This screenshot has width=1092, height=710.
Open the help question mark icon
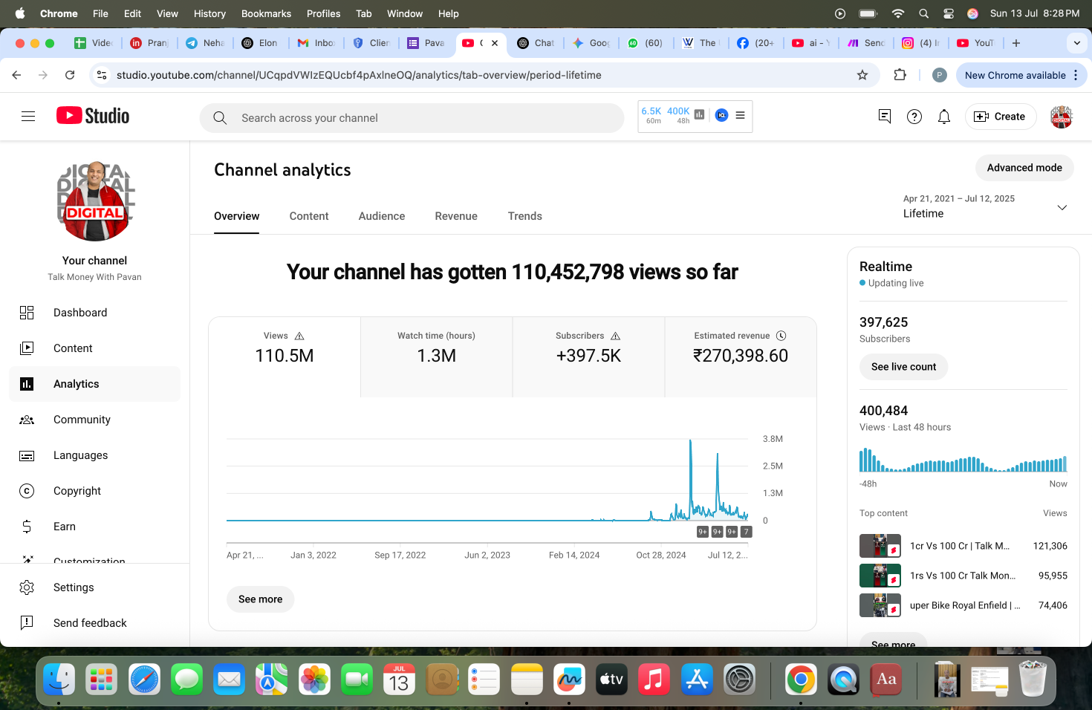[x=914, y=117]
